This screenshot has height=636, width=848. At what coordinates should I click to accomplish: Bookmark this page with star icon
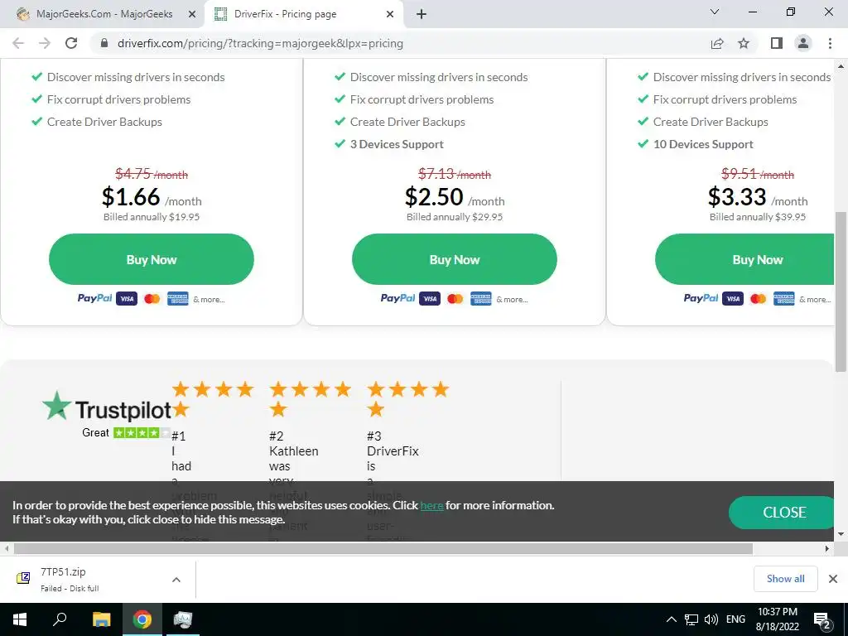click(x=744, y=43)
